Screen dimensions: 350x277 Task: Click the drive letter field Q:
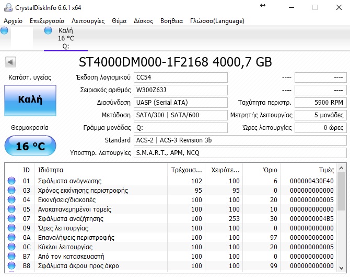pos(181,128)
